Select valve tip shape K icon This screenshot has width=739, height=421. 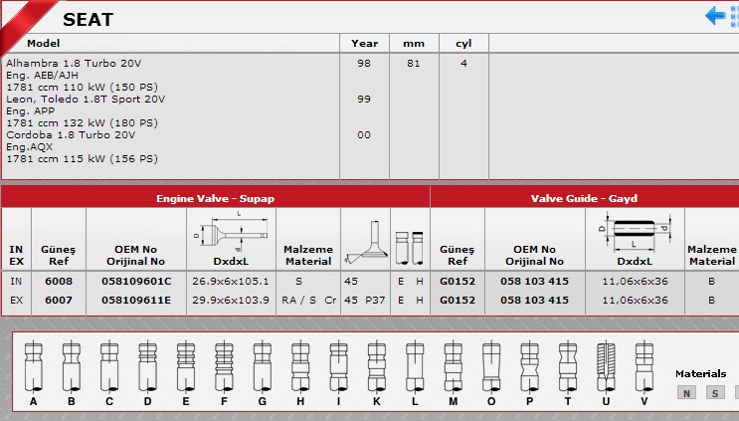coord(377,367)
